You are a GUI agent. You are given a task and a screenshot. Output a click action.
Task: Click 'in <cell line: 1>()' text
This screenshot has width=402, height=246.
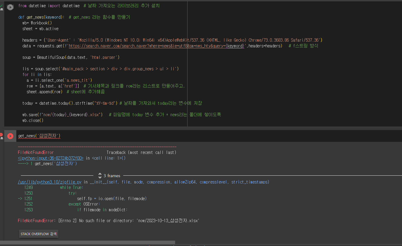click(105, 158)
